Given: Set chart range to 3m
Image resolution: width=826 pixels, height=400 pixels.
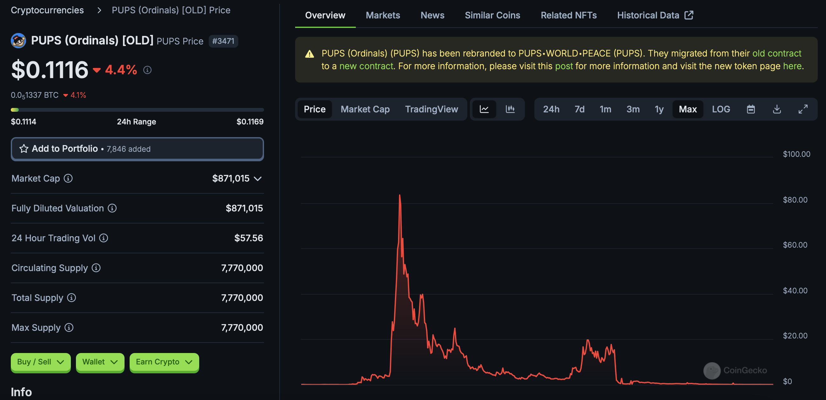Looking at the screenshot, I should click(633, 109).
